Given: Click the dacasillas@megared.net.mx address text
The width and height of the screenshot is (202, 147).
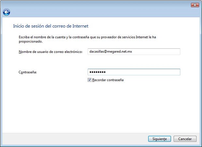Looking at the screenshot, I should [x=111, y=52].
